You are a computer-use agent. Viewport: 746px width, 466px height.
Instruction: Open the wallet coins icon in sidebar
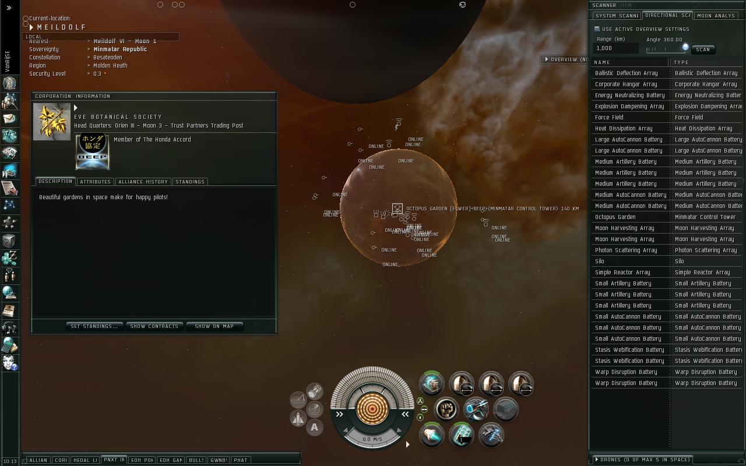(9, 258)
